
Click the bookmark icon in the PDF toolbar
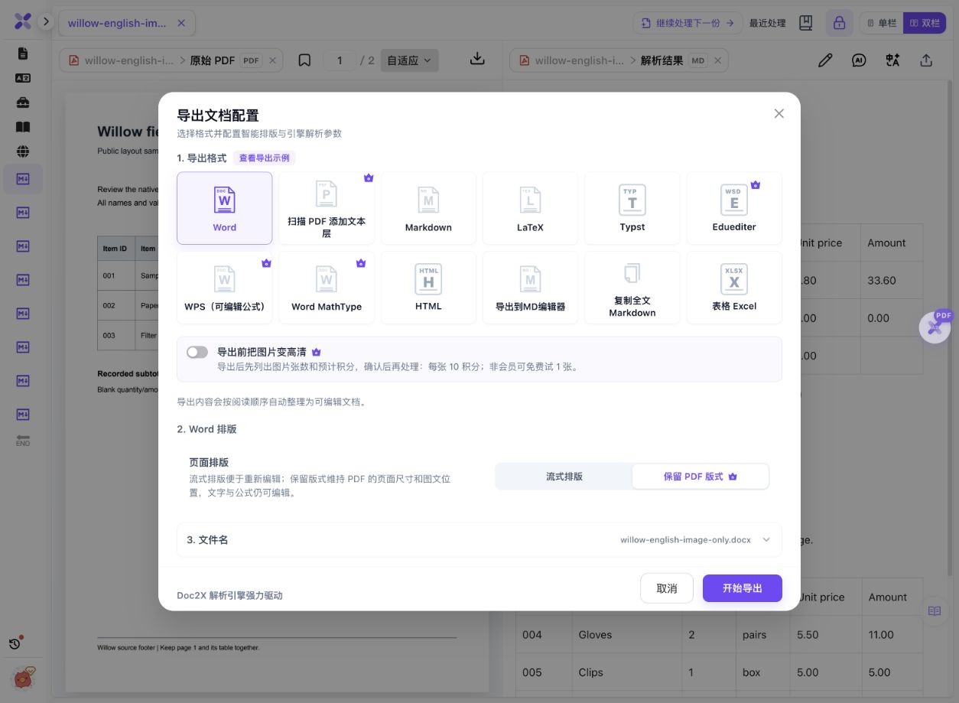point(304,60)
